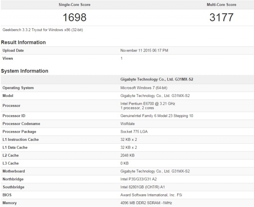254x207 pixels.
Task: Click the Northbridge label
Action: 13,179
